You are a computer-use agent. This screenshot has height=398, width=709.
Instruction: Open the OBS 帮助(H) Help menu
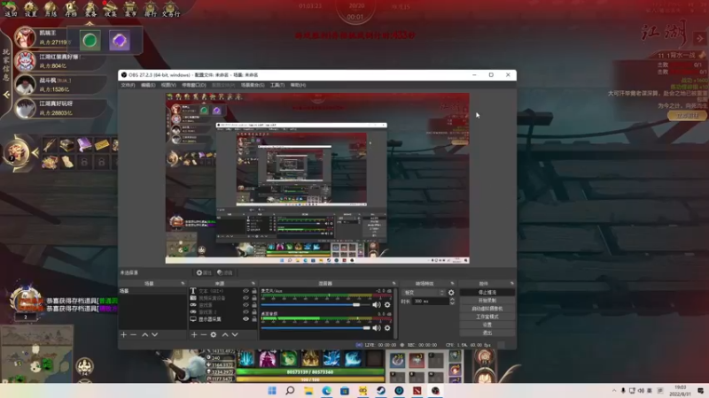coord(298,85)
